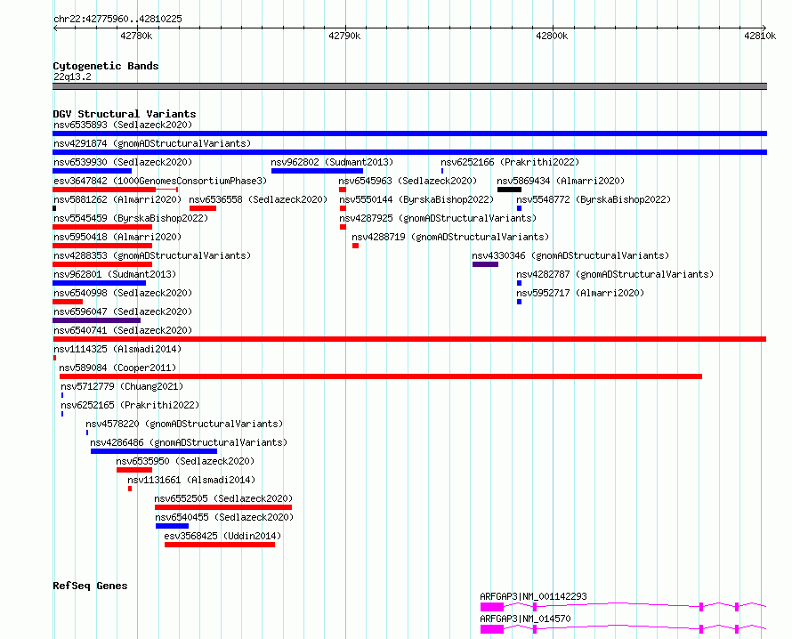Screen dimensions: 792x639
Task: Select nsv5712779 (Chuang2021) label
Action: [x=122, y=386]
